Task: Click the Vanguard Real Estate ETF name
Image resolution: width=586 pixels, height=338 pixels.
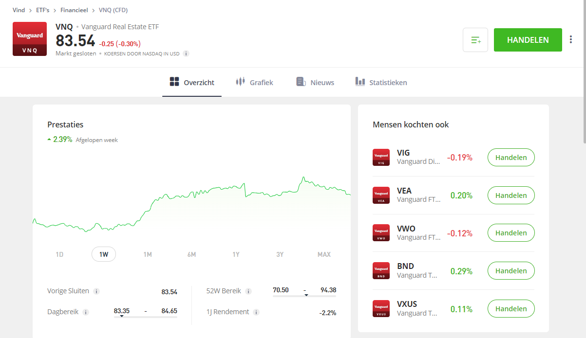Action: coord(120,27)
